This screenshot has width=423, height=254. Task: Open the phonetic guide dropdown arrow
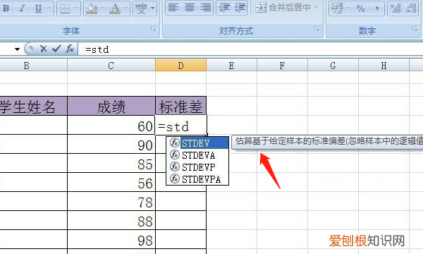point(153,8)
